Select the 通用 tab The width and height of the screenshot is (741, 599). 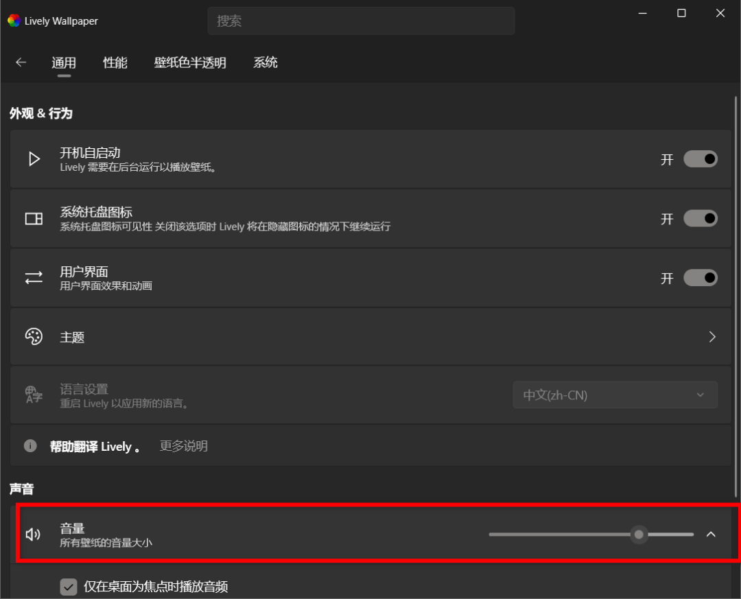point(64,62)
